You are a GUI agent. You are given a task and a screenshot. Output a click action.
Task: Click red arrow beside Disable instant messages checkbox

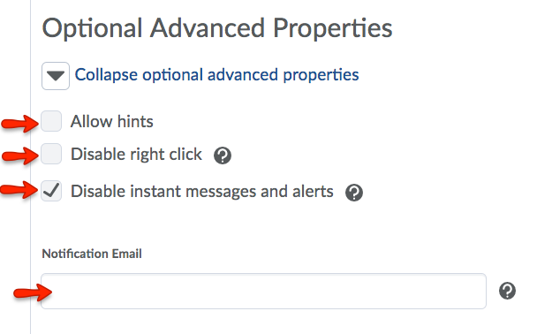coord(19,189)
